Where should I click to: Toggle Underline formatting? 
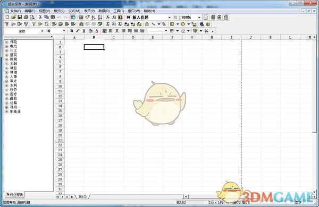(x=84, y=31)
